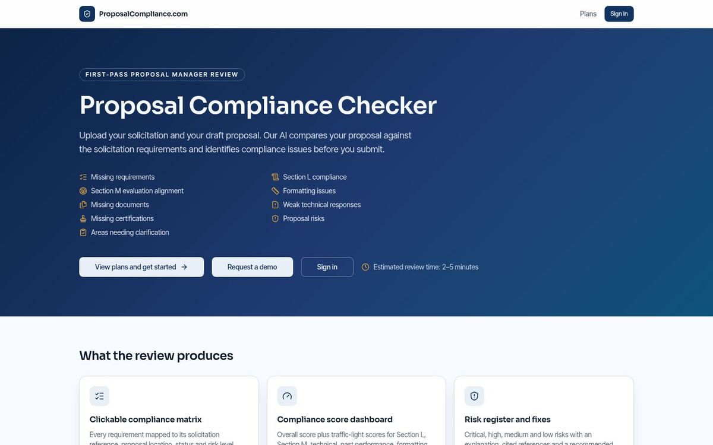Viewport: 713px width, 445px height.
Task: Open the ProposalCompliance.com home link text
Action: click(143, 14)
